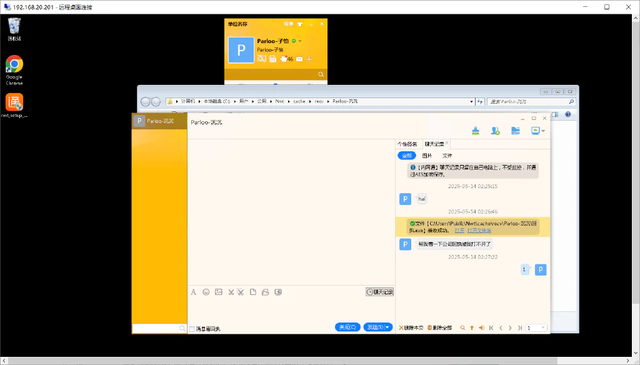Click the send file document icon
Image resolution: width=640 pixels, height=365 pixels.
pos(253,292)
